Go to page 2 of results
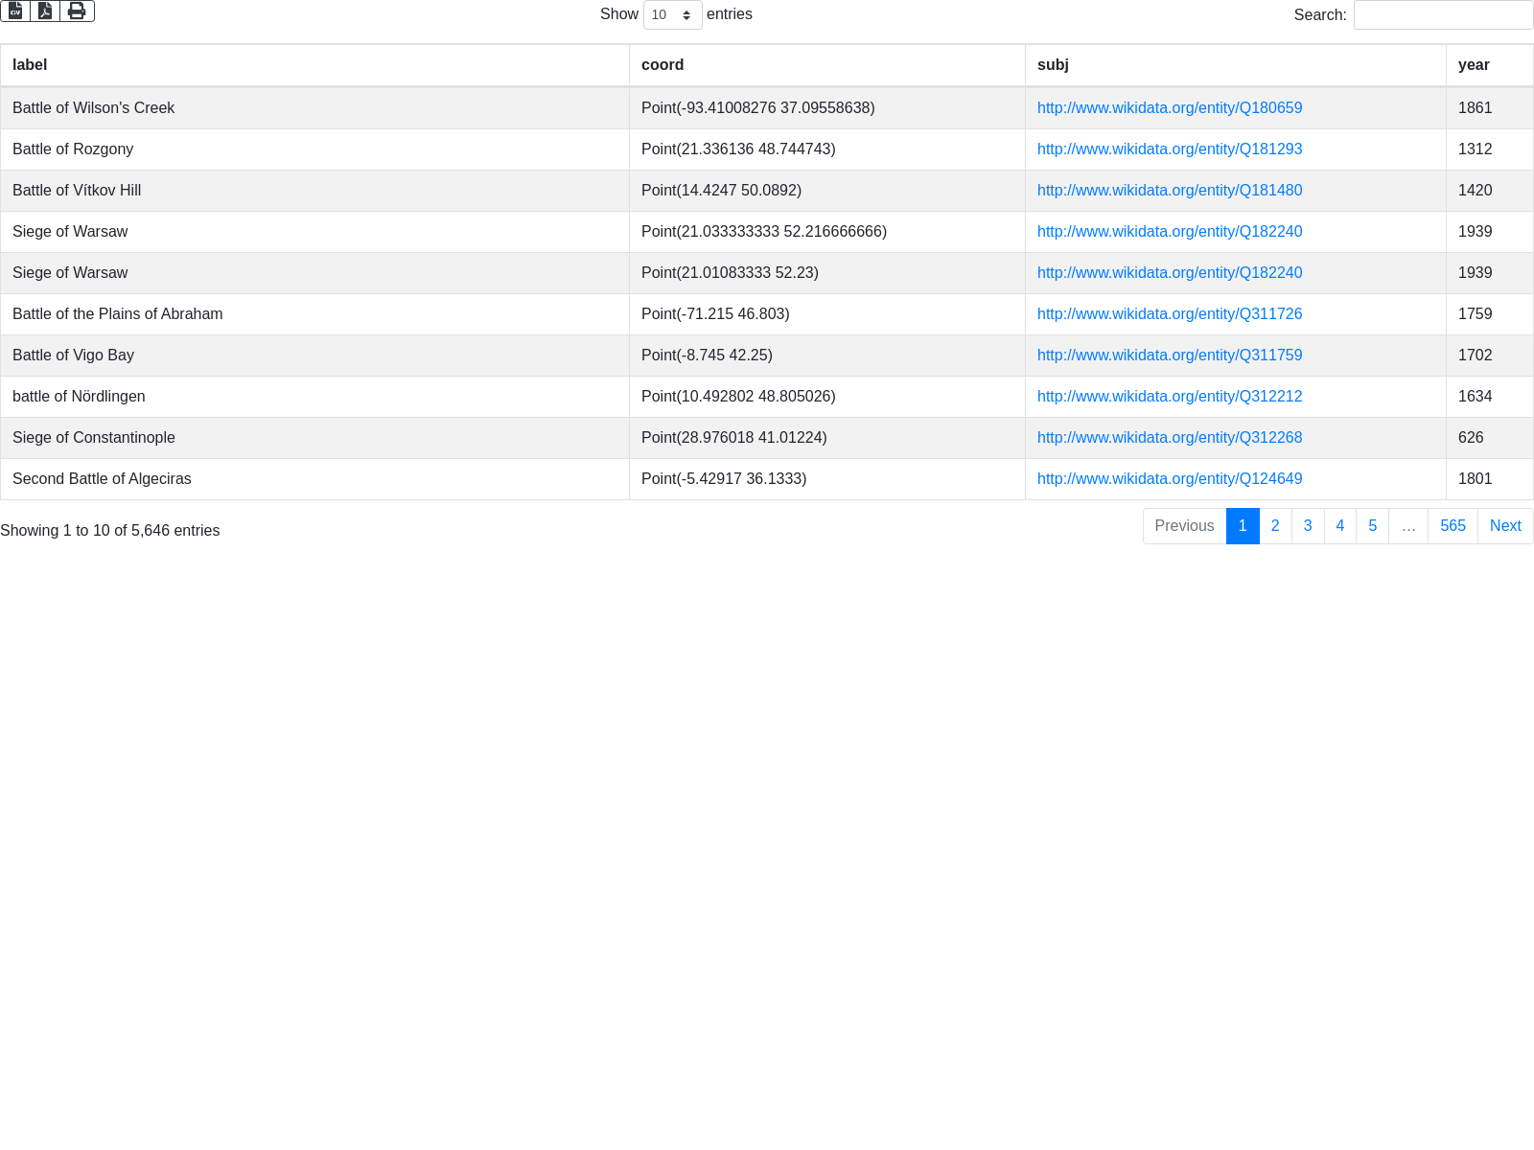This screenshot has width=1534, height=1150. (1275, 526)
